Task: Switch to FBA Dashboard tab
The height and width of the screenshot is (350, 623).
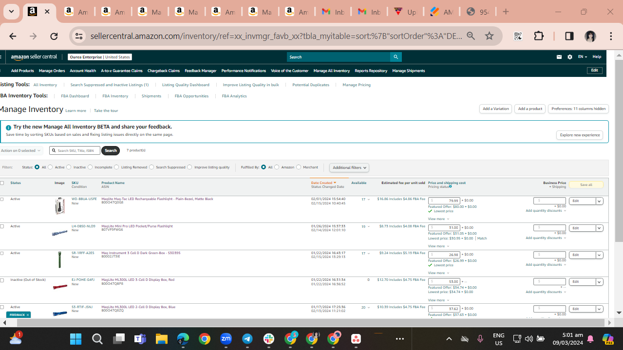Action: coord(75,96)
